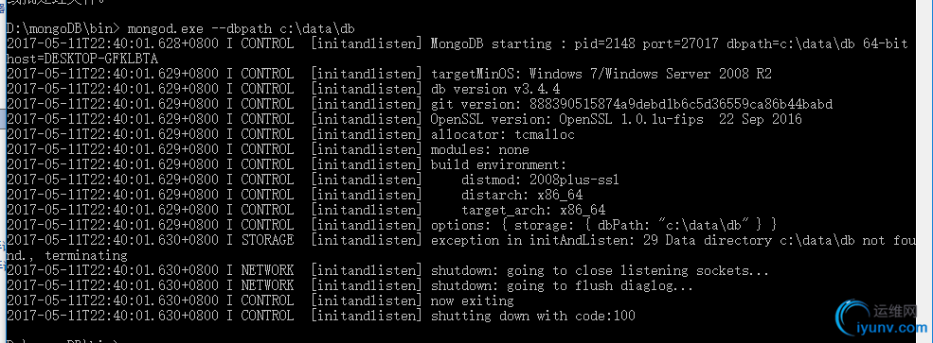Click the options storage dbPath line

391,225
